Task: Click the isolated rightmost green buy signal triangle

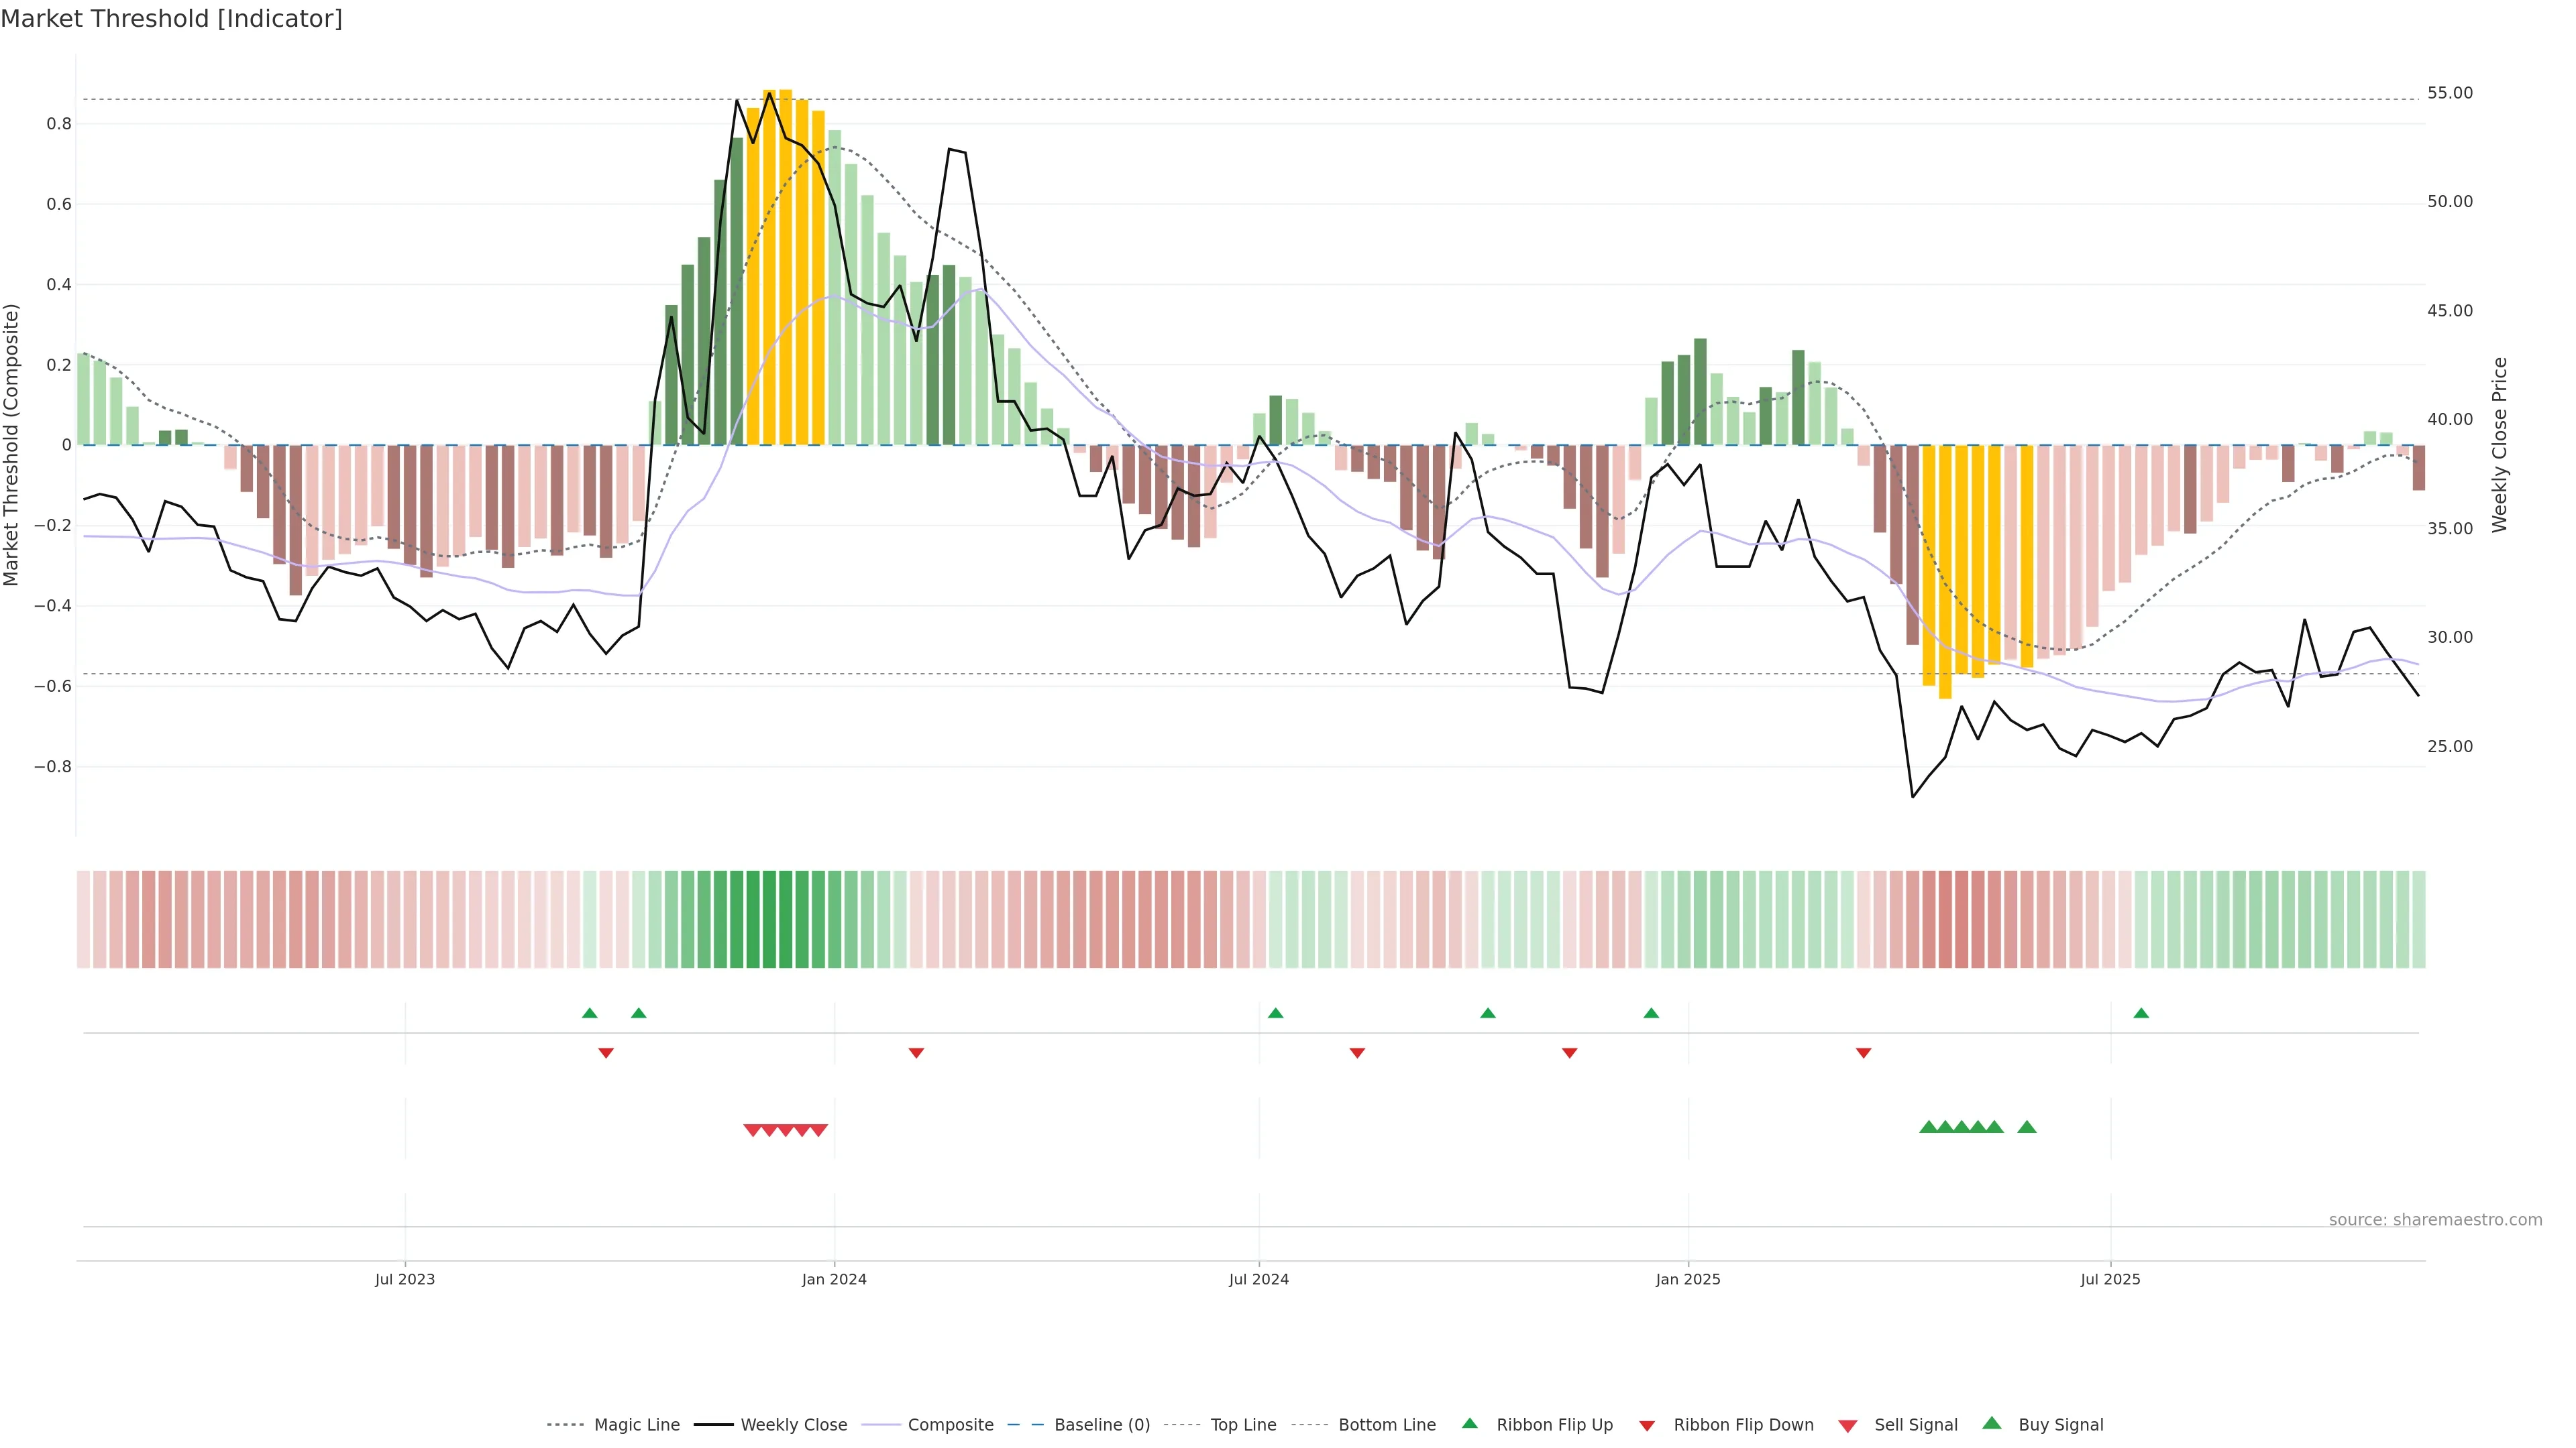Action: coord(2027,1127)
